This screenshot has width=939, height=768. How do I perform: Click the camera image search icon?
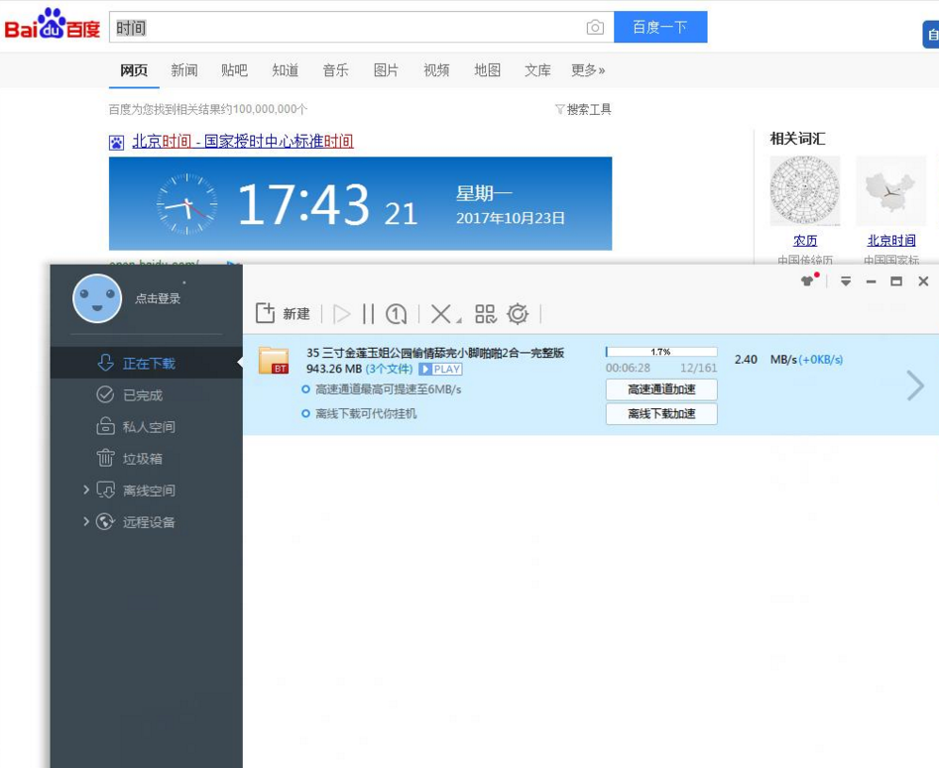point(595,28)
